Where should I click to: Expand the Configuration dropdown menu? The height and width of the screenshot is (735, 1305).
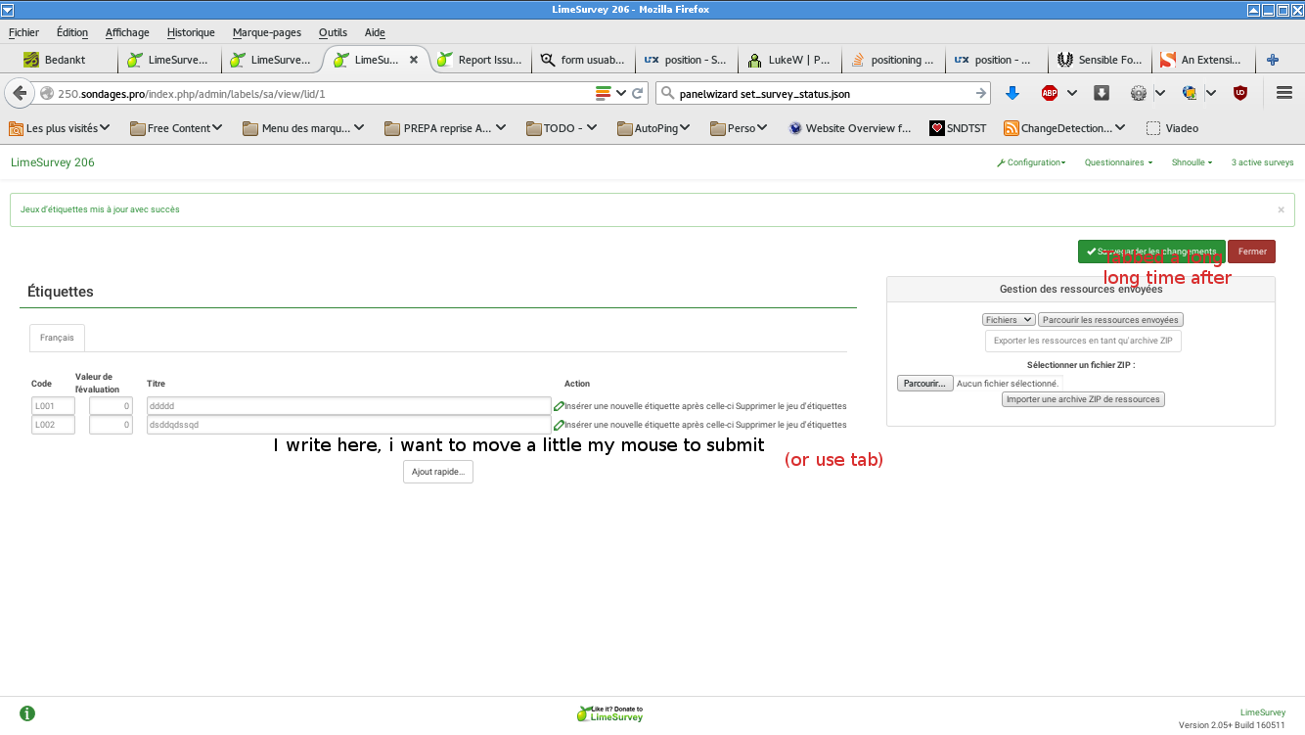click(1031, 162)
